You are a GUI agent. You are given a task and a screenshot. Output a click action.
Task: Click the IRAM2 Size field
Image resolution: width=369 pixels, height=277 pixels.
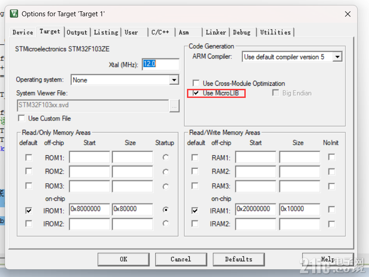[x=299, y=224]
